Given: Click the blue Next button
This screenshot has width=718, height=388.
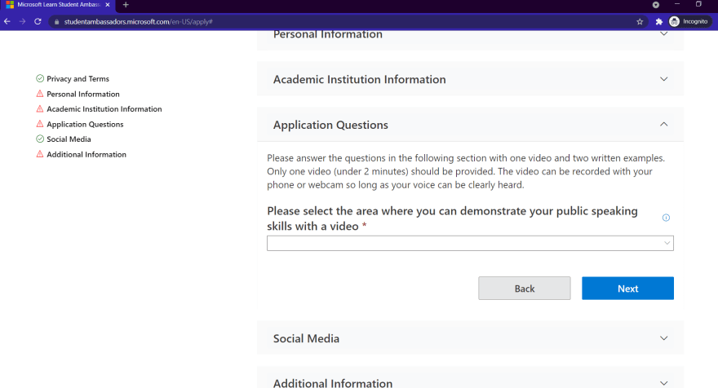Looking at the screenshot, I should click(627, 289).
